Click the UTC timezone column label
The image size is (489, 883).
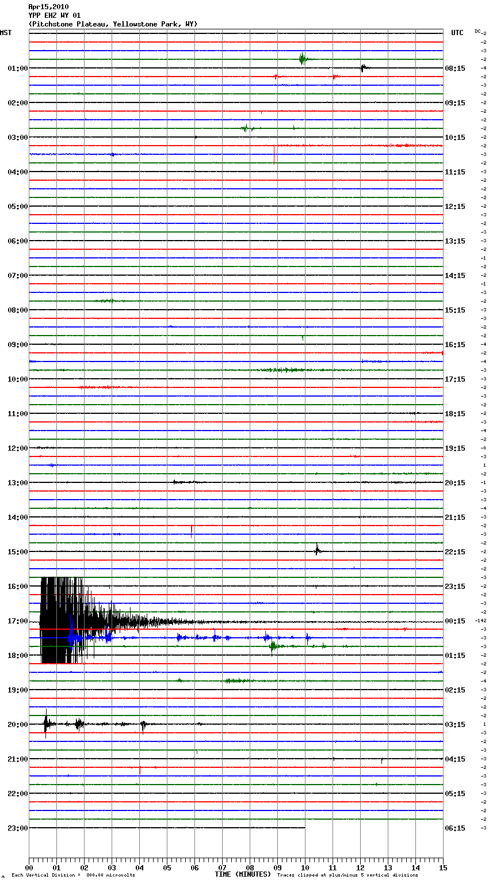coord(457,33)
